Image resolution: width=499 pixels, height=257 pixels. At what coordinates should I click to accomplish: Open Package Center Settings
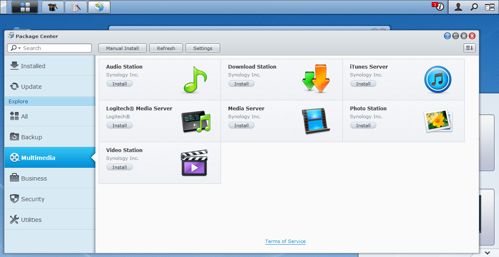(203, 48)
